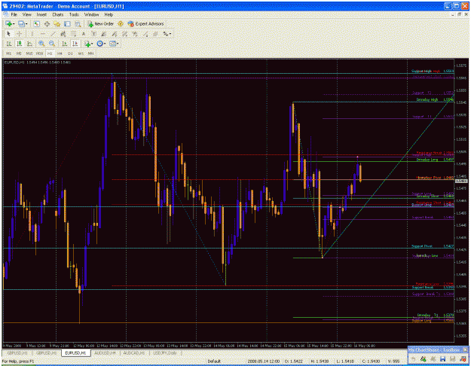Open the Periods clock dropdown

point(101,44)
